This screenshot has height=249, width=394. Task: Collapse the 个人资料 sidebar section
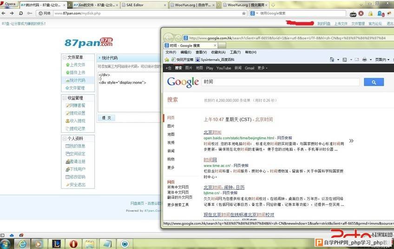click(65, 139)
